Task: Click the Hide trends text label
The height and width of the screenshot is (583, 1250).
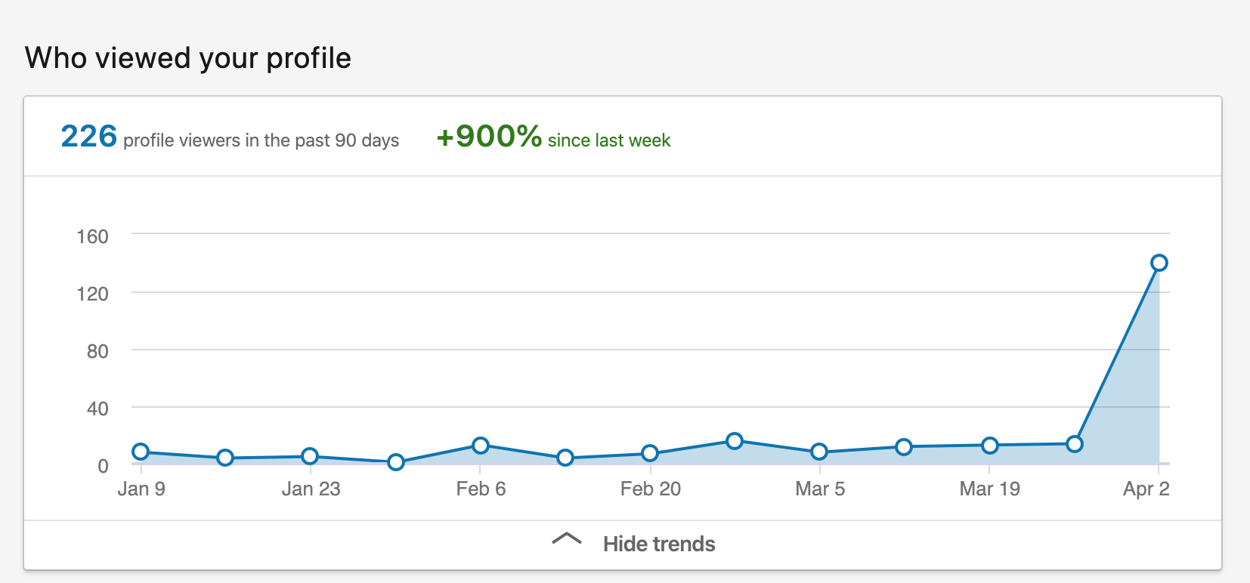Action: pyautogui.click(x=658, y=544)
